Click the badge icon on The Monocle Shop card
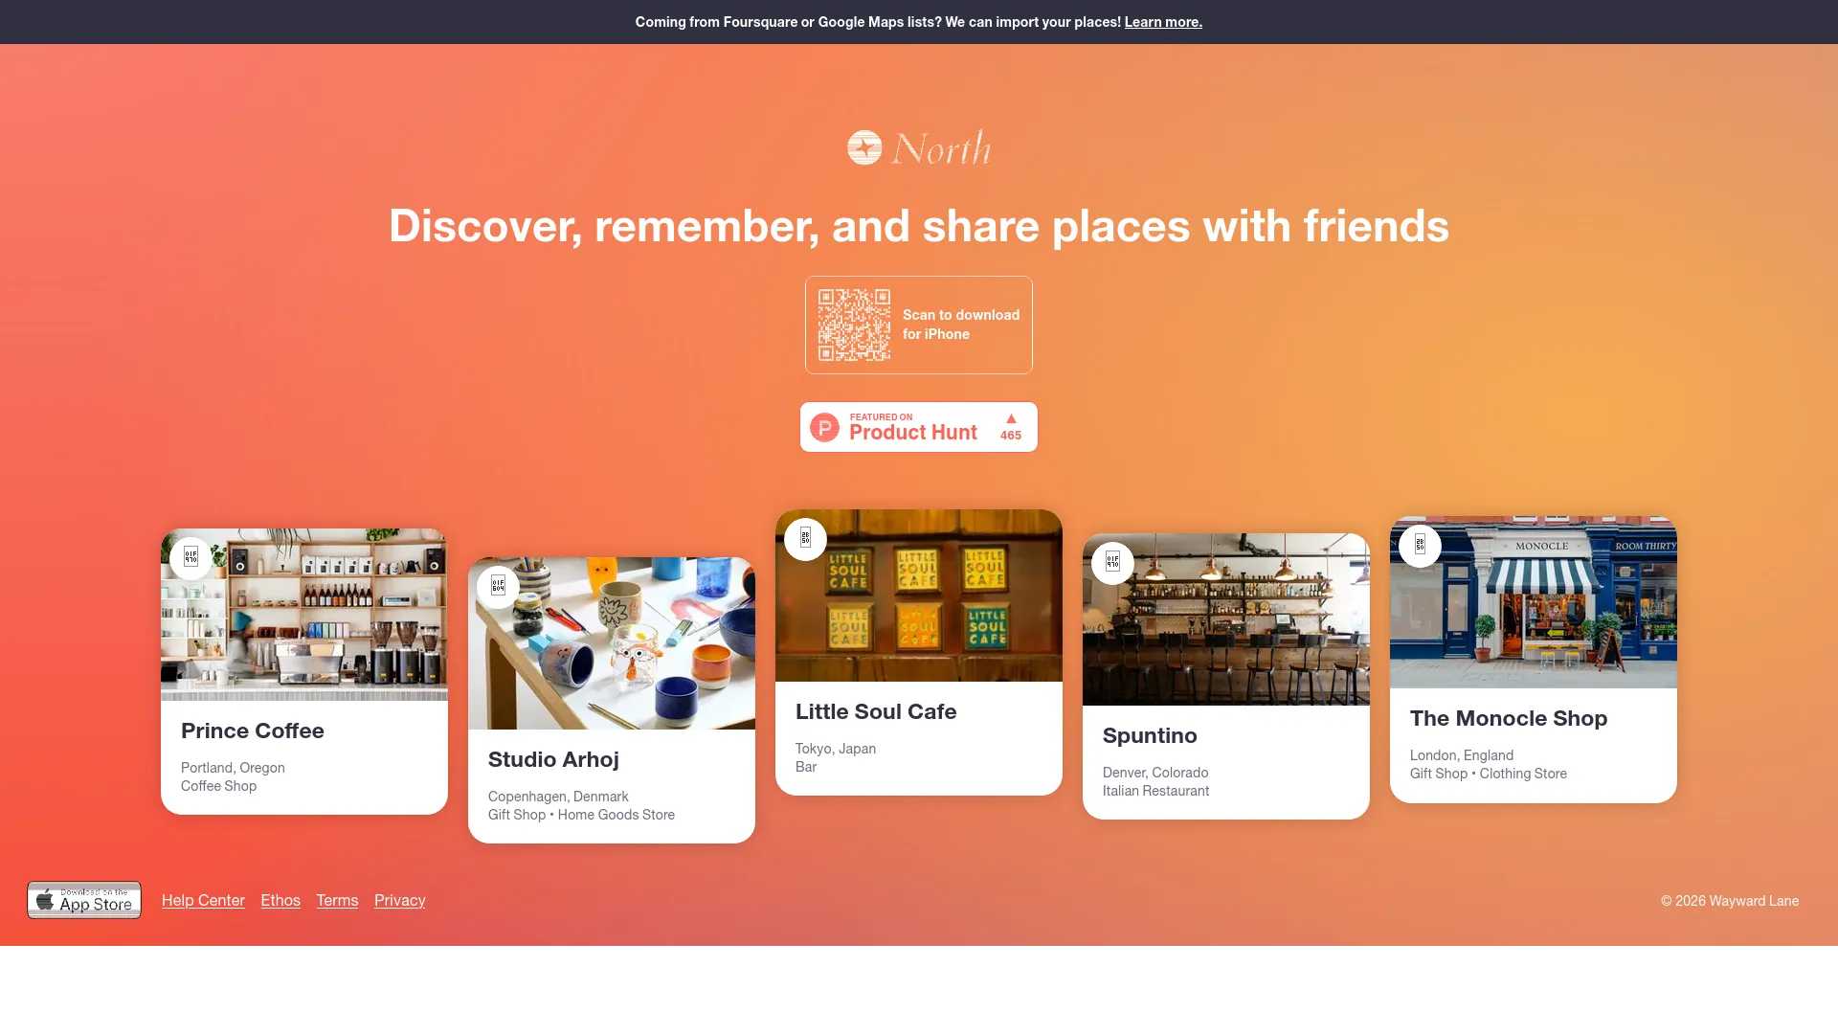Viewport: 1838px width, 1034px height. tap(1421, 546)
